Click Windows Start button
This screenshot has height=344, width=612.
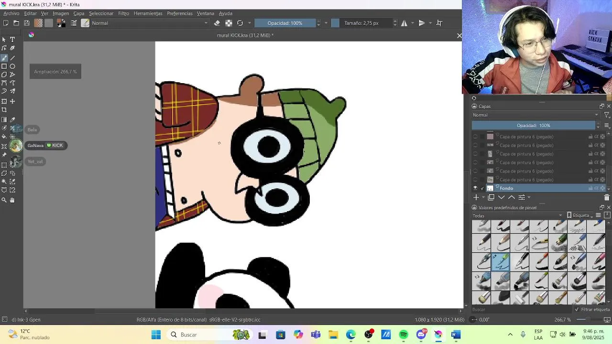point(156,335)
